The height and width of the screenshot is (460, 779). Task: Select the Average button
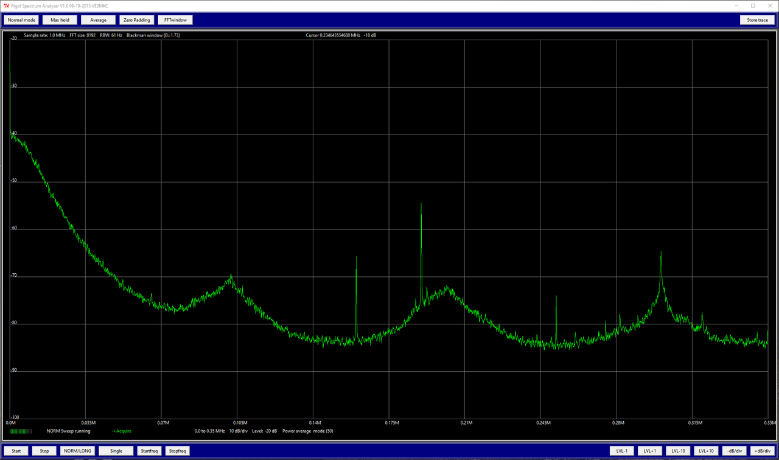click(x=98, y=20)
